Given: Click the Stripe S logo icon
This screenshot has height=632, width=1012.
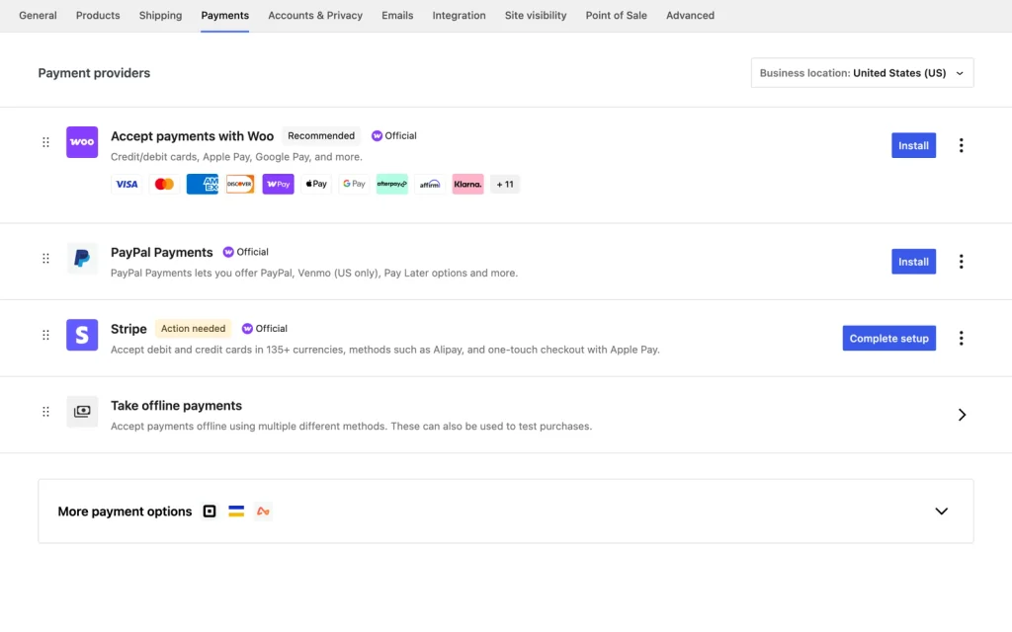Looking at the screenshot, I should 82,335.
